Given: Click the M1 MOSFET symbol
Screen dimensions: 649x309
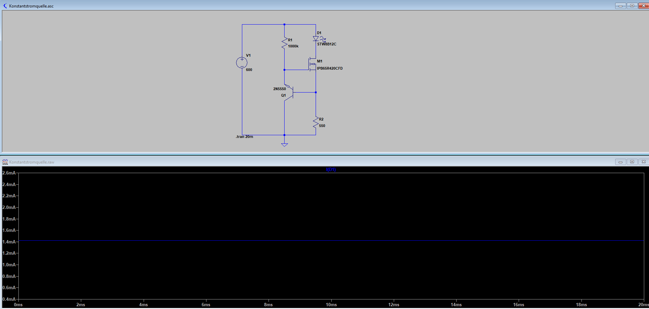Looking at the screenshot, I should [x=312, y=64].
